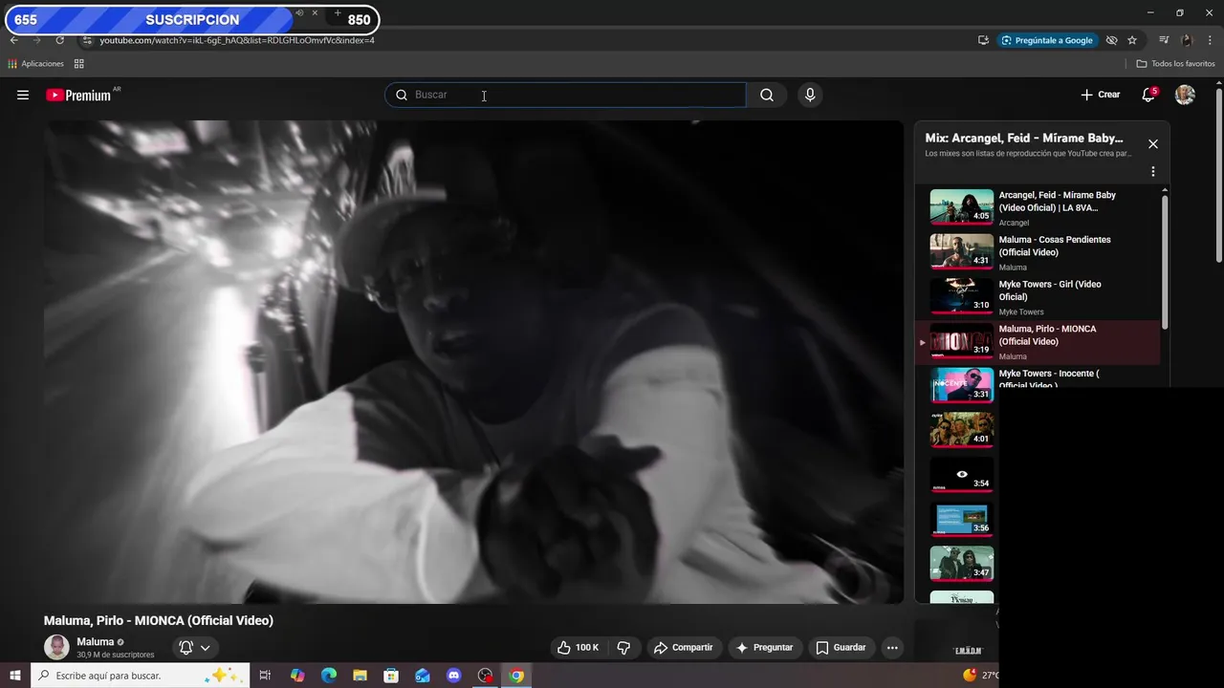
Task: Open Todos los favoritos folder
Action: point(1175,64)
